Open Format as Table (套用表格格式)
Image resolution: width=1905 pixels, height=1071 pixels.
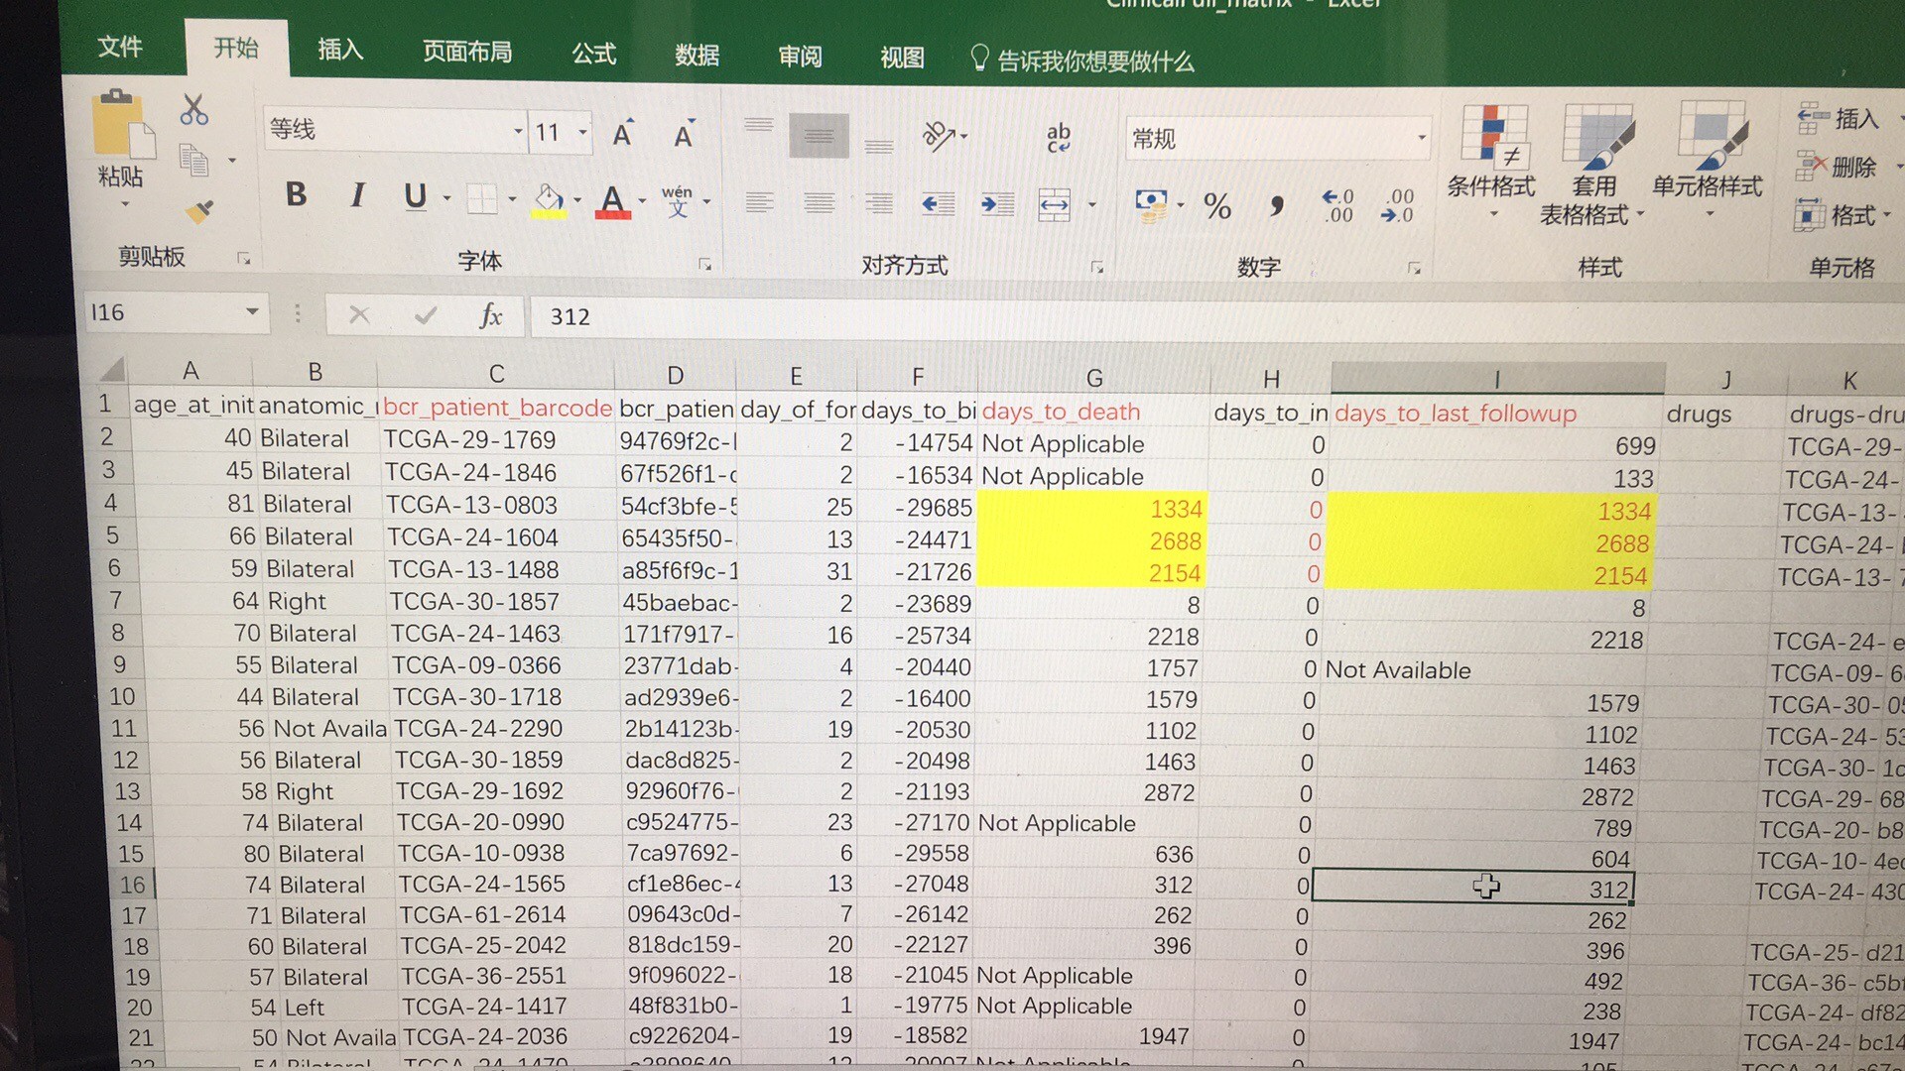[1593, 164]
